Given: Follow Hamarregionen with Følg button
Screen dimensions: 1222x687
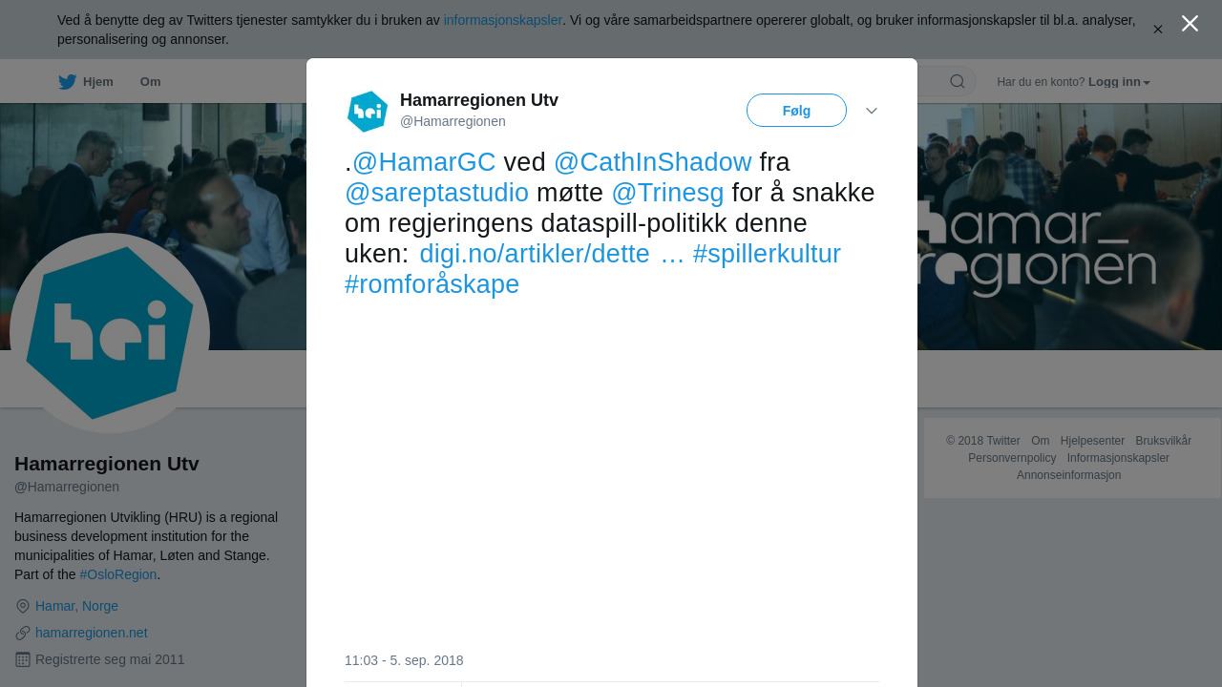Looking at the screenshot, I should click(x=796, y=111).
